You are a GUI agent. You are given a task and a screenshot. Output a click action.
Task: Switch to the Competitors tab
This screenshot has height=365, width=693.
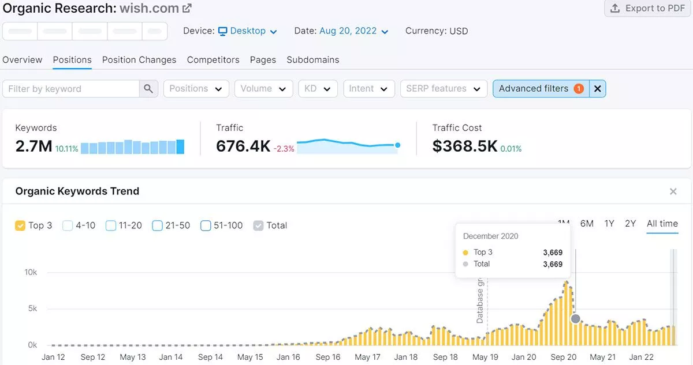(x=213, y=59)
